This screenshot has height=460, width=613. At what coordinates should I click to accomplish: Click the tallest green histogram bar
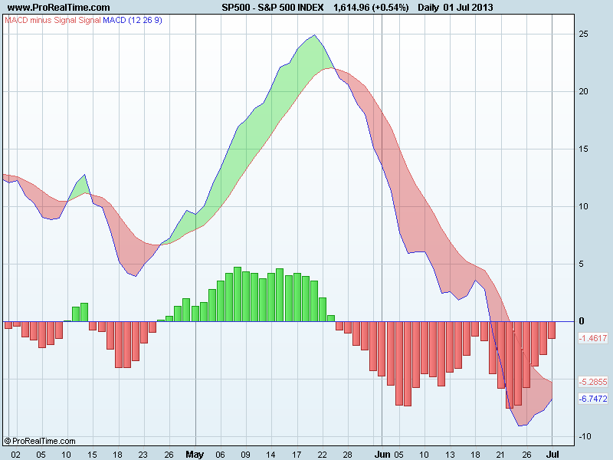coord(238,294)
